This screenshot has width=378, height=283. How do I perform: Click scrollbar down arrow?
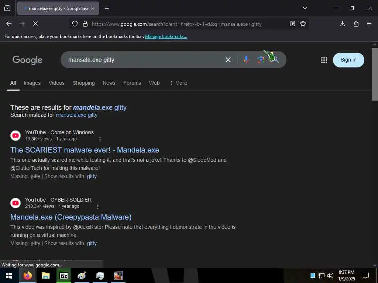pos(375,265)
